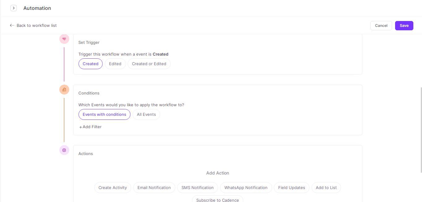Screen dimensions: 422x202
Task: Add a WhatsApp Notification action
Action: 246,187
